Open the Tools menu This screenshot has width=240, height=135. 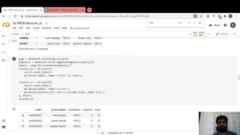[x=56, y=28]
